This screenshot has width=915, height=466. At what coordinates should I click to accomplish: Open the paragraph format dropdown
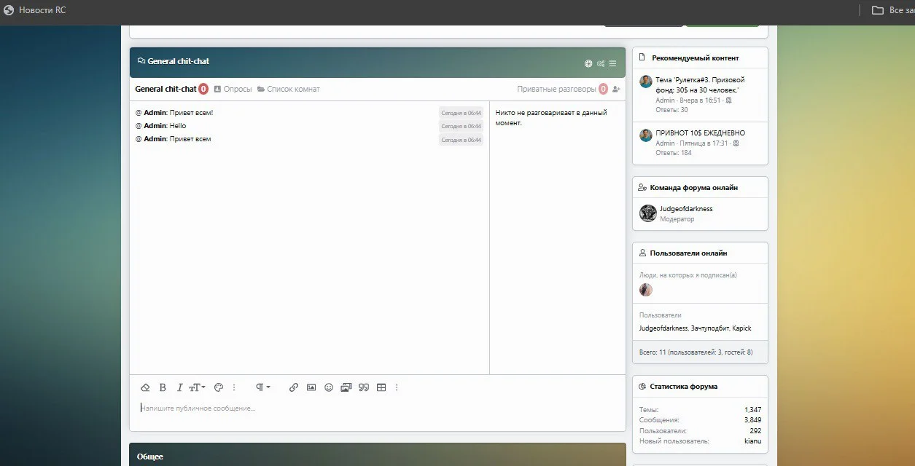pos(263,387)
